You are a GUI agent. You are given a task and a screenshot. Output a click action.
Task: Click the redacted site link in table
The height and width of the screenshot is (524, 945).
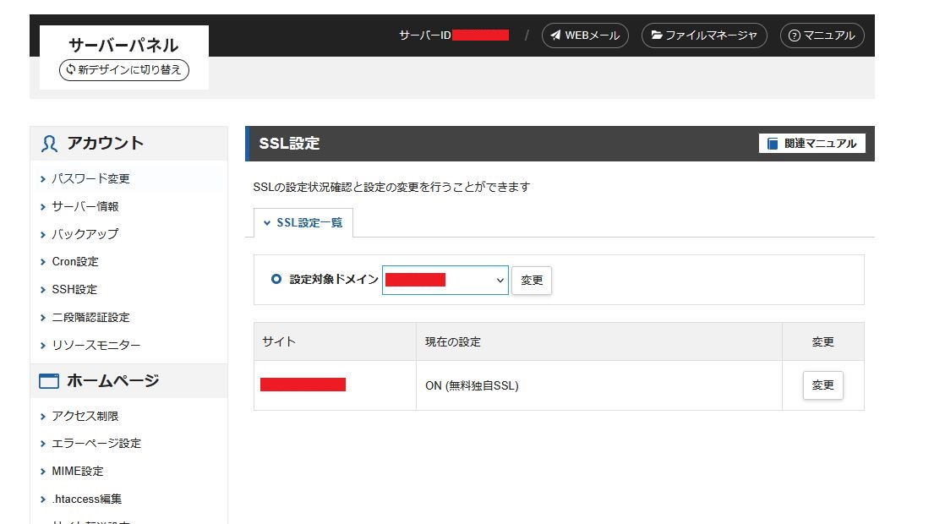pyautogui.click(x=303, y=385)
